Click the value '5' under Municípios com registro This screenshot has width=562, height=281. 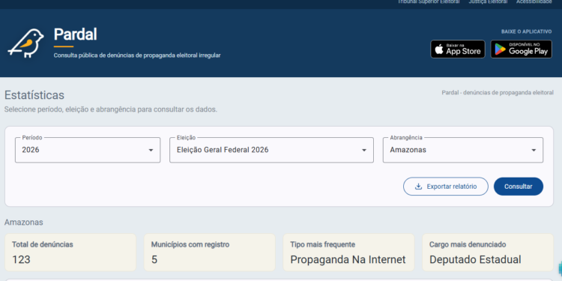[x=154, y=259]
